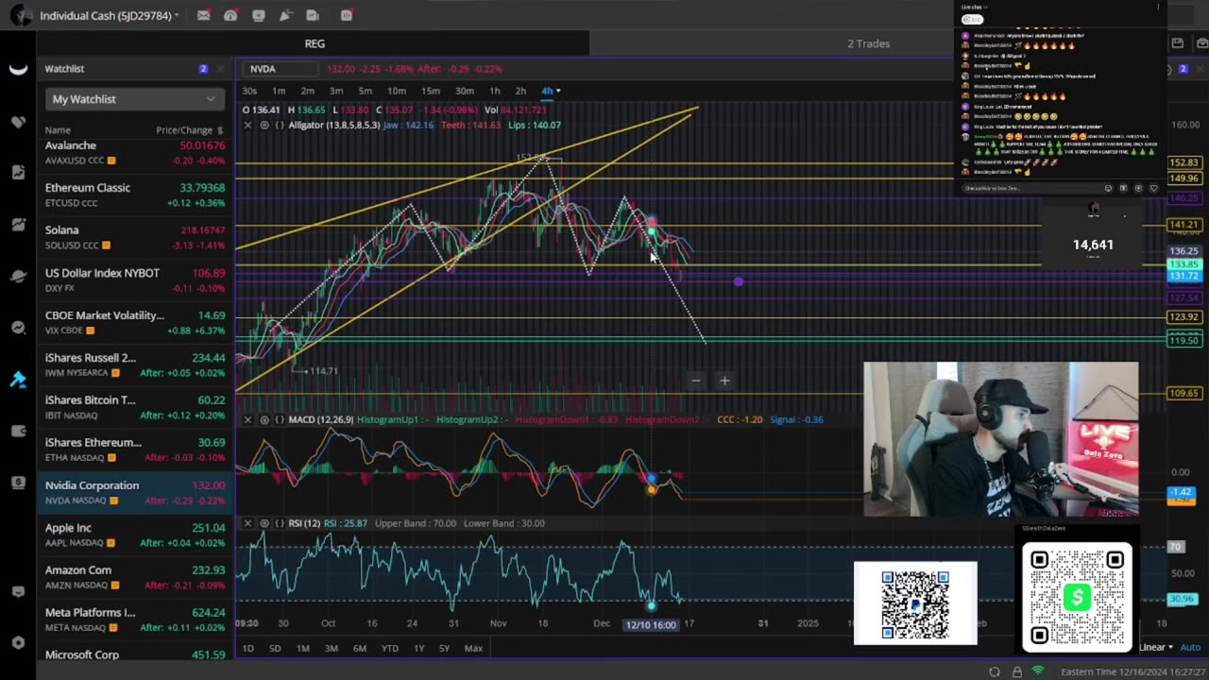Open the chat support icon in sidebar

point(18,591)
